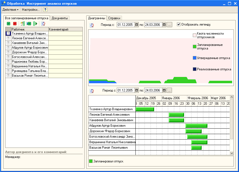Click status icon in Вершинина Наталья row
239x172 pixels.
(x=8, y=66)
